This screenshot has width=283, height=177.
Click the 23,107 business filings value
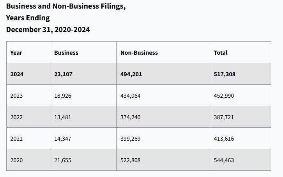pyautogui.click(x=63, y=74)
